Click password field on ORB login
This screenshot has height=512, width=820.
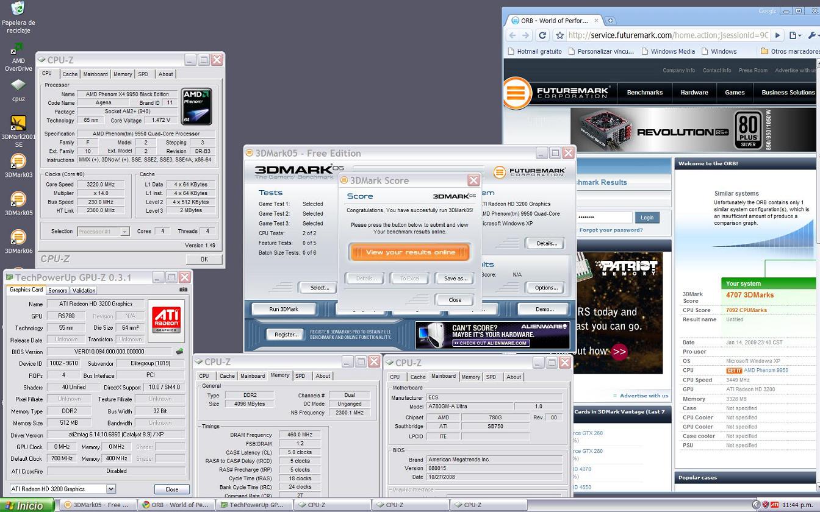(603, 218)
